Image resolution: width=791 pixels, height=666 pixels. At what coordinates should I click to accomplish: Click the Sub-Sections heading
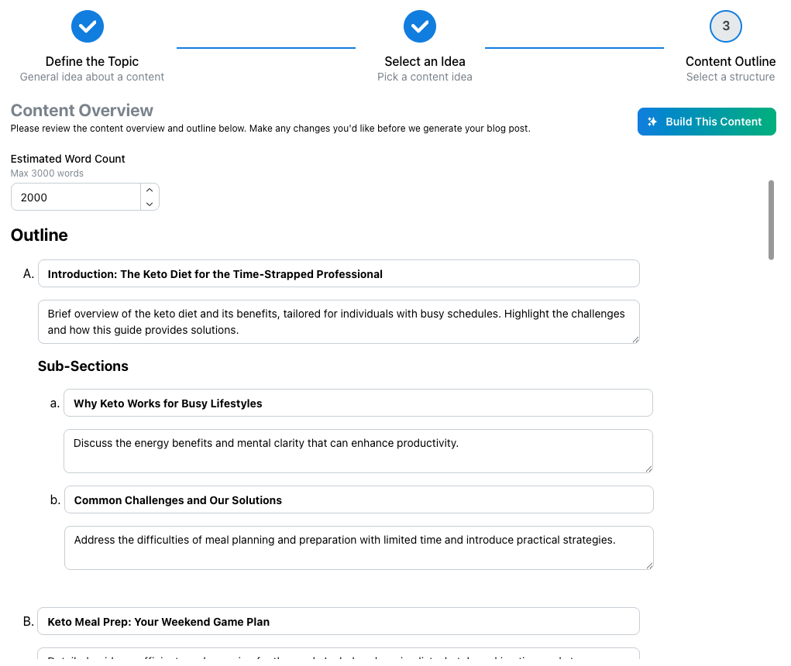pos(83,366)
